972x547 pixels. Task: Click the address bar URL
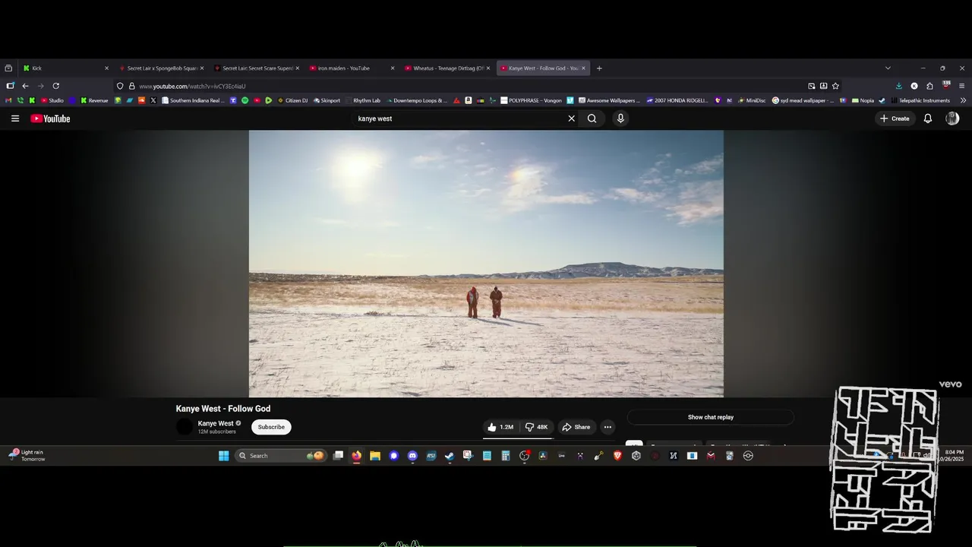(192, 86)
